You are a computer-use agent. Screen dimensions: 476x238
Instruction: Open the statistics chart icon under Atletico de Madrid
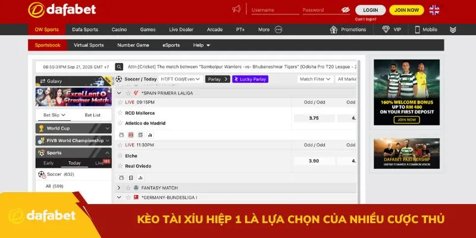click(150, 135)
